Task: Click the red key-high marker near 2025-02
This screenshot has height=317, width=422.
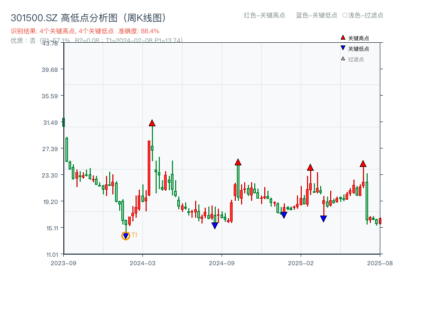Action: point(311,167)
